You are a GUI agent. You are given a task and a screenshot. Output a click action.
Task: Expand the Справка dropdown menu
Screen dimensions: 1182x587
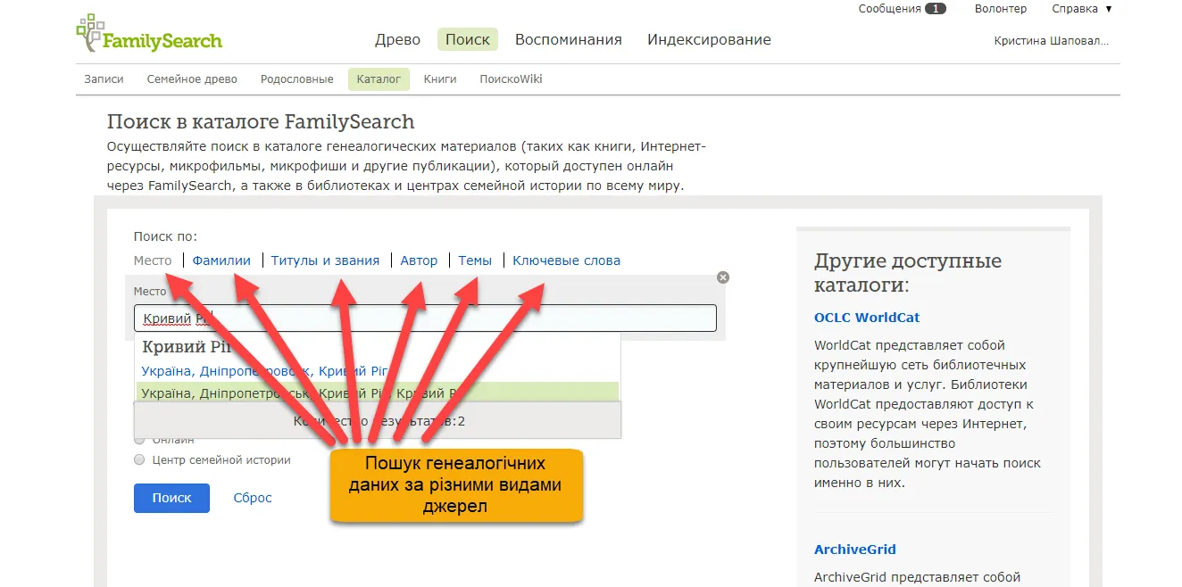click(x=1081, y=9)
